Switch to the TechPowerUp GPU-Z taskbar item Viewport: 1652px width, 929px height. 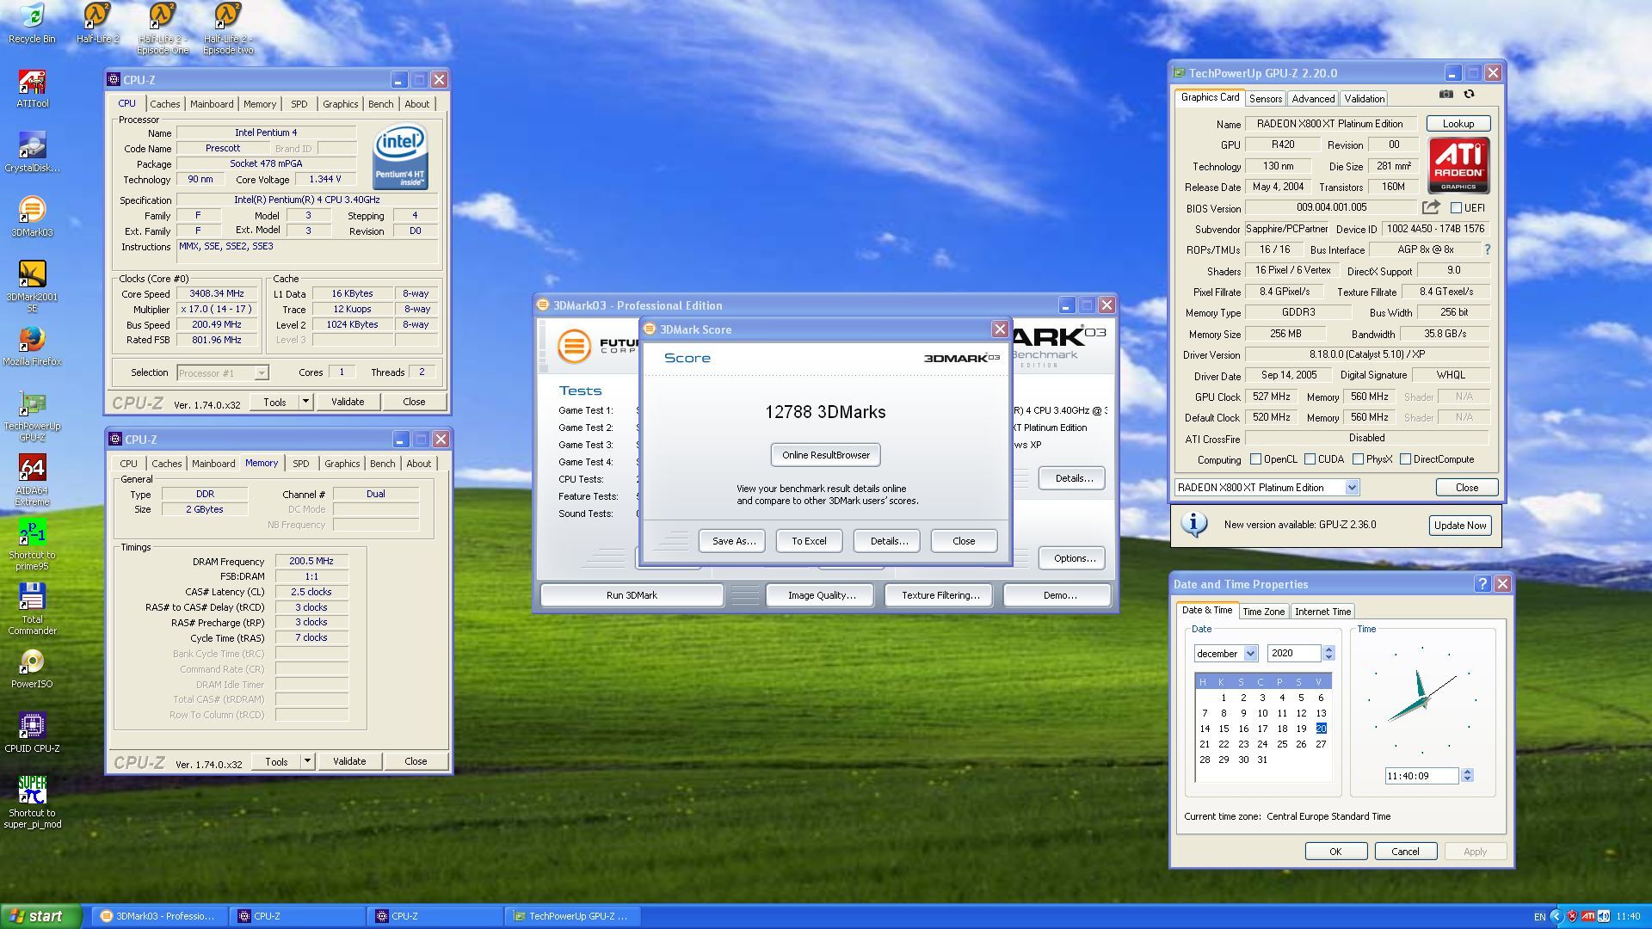click(x=571, y=916)
